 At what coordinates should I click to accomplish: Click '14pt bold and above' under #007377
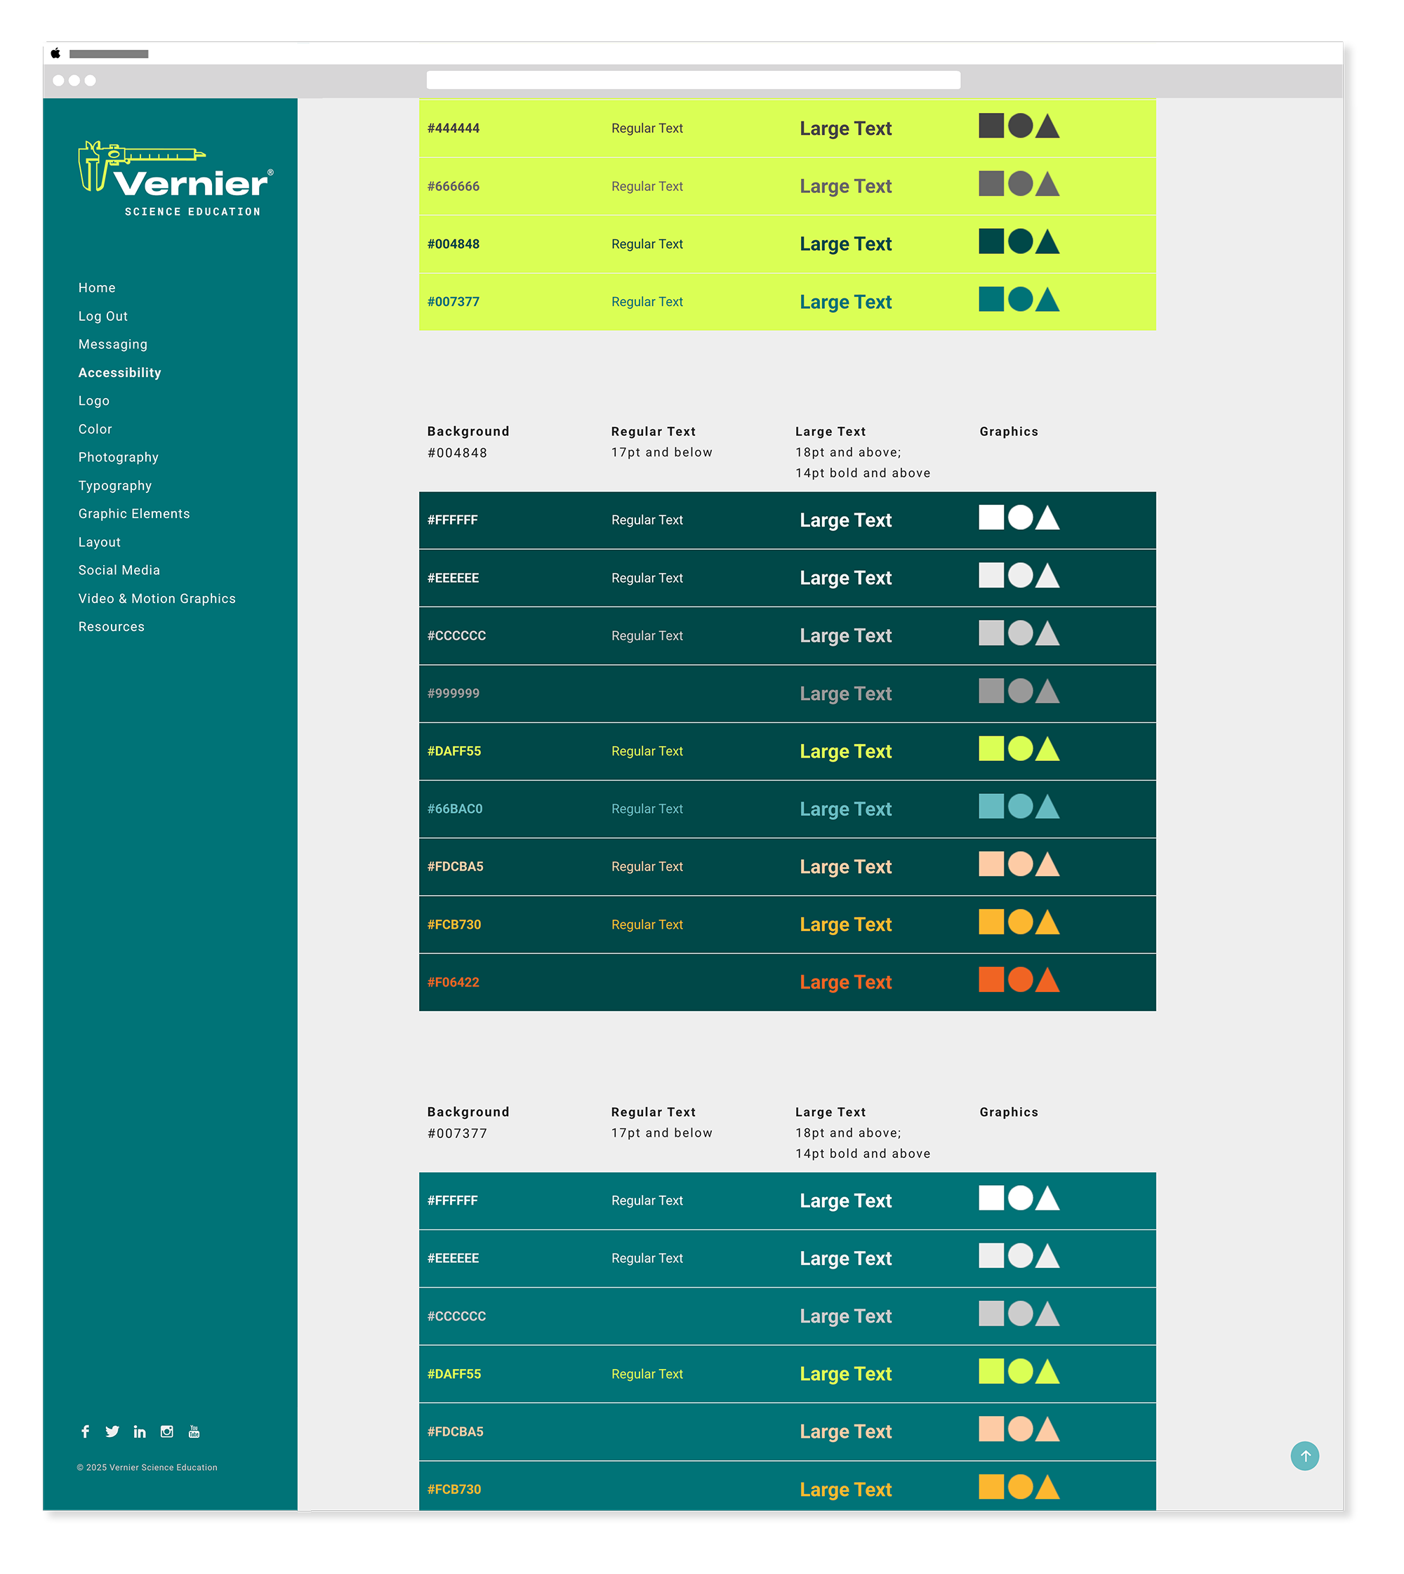point(863,1153)
